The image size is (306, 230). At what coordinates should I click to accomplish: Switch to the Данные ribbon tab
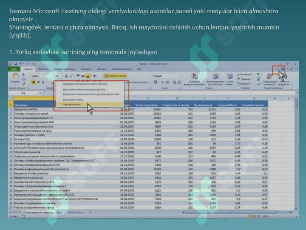[102, 69]
